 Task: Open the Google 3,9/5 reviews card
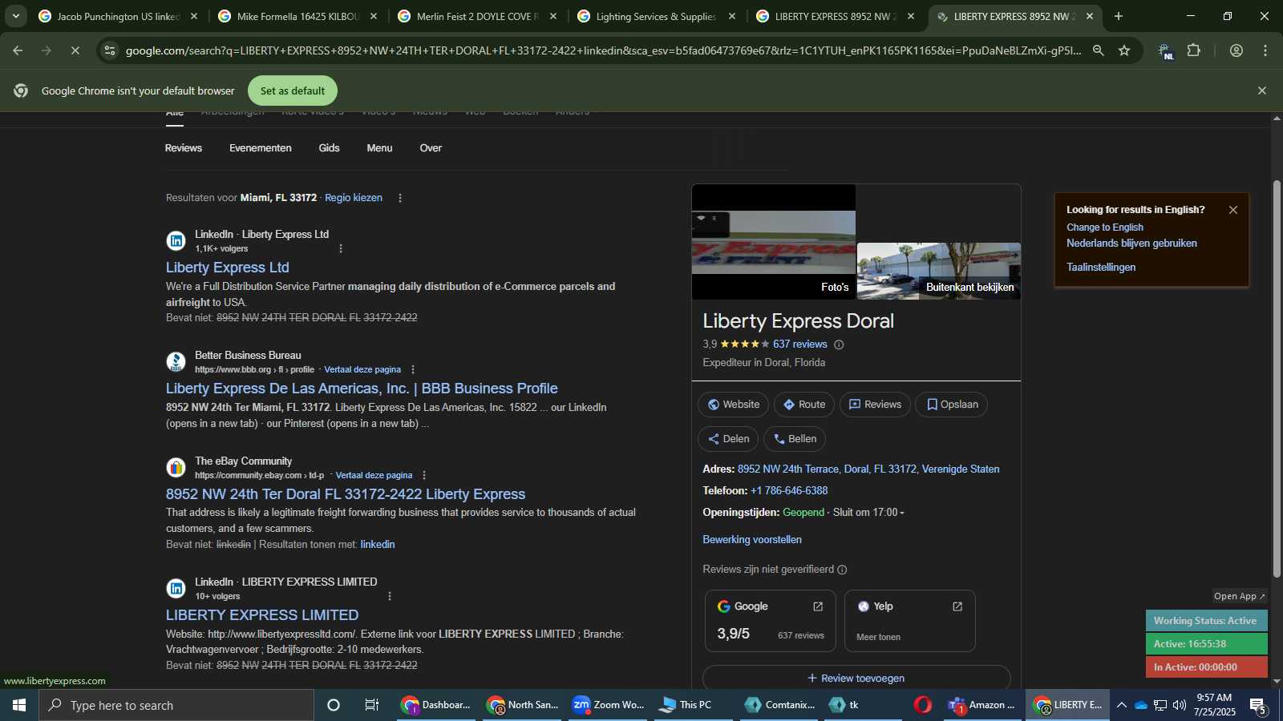point(771,621)
